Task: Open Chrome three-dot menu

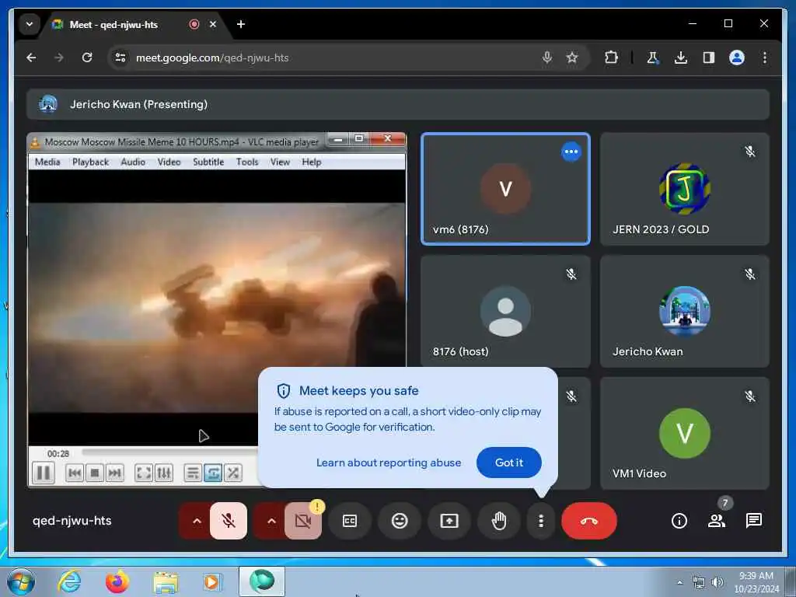Action: [x=765, y=58]
